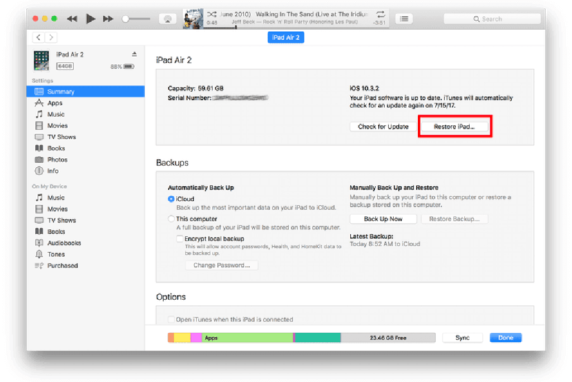Click the Back Up Now button

(x=383, y=219)
